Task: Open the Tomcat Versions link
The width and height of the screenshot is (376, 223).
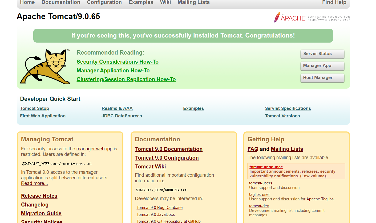Action: coord(282,116)
